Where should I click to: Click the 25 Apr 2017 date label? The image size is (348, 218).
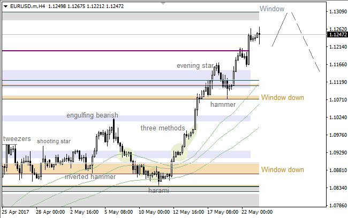(x=17, y=212)
